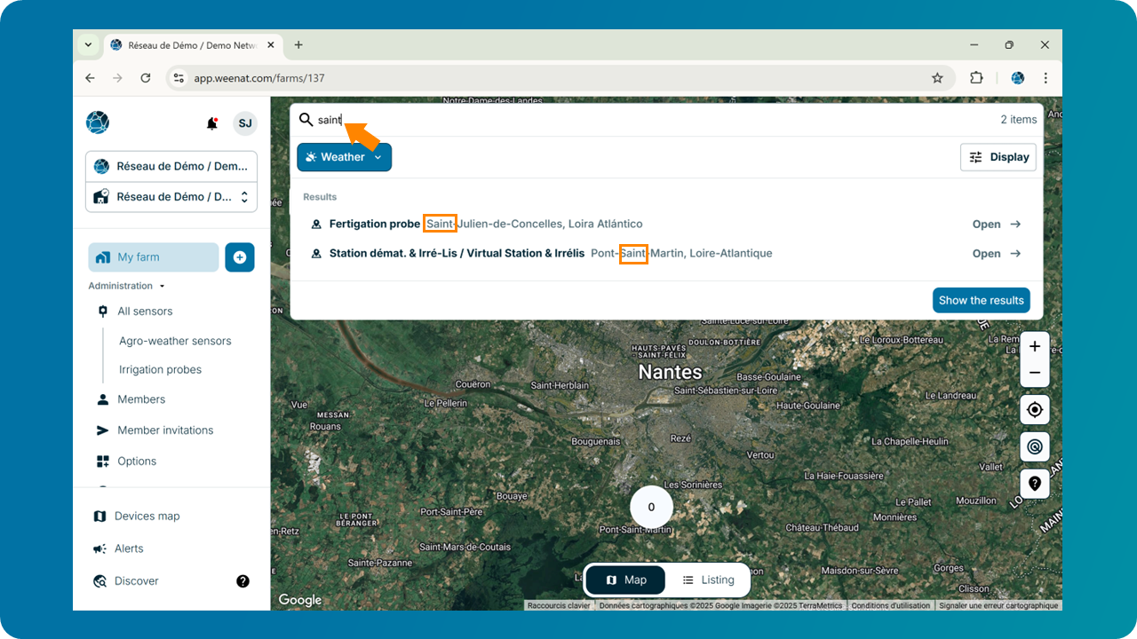The height and width of the screenshot is (639, 1137).
Task: Open the browser extensions icon
Action: click(x=976, y=78)
